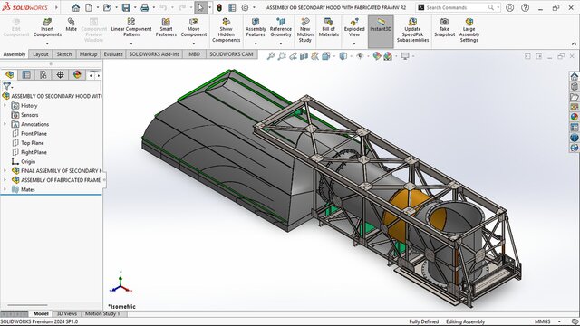Open SOLIDWORKS Add-Ins tab
Viewport: 580px width, 326px height.
click(x=154, y=54)
